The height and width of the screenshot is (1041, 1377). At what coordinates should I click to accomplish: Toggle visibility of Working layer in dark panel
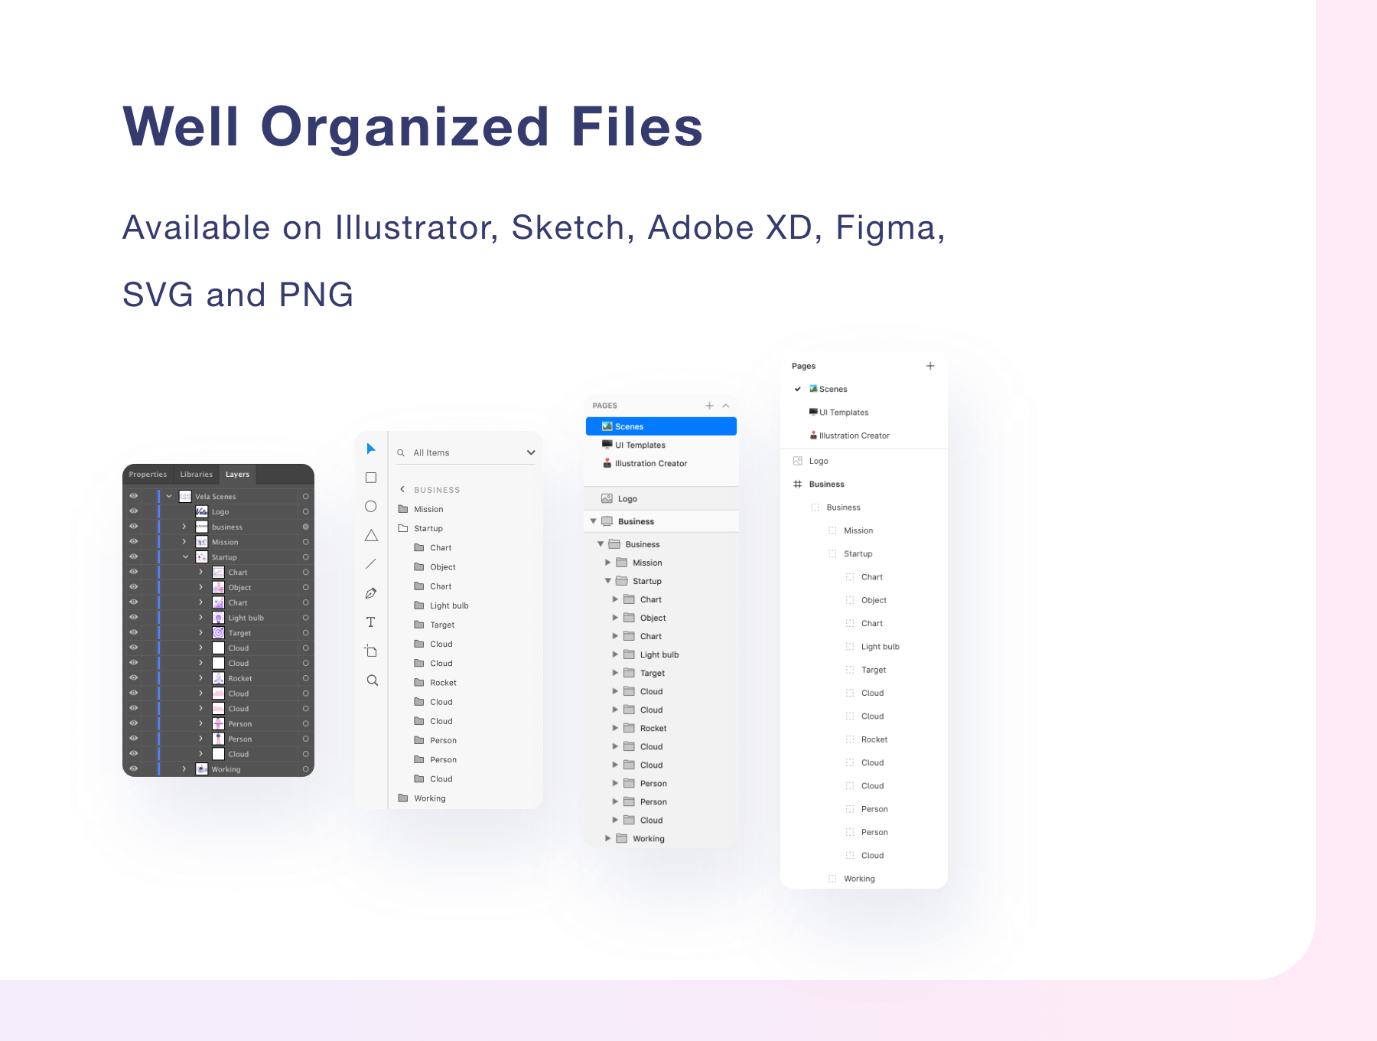point(134,769)
